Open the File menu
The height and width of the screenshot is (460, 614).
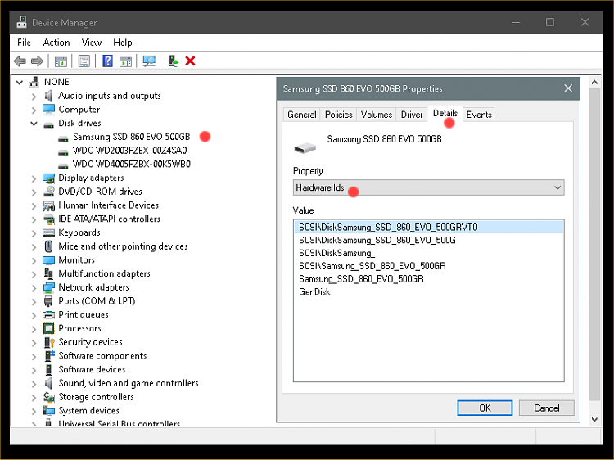(x=24, y=43)
